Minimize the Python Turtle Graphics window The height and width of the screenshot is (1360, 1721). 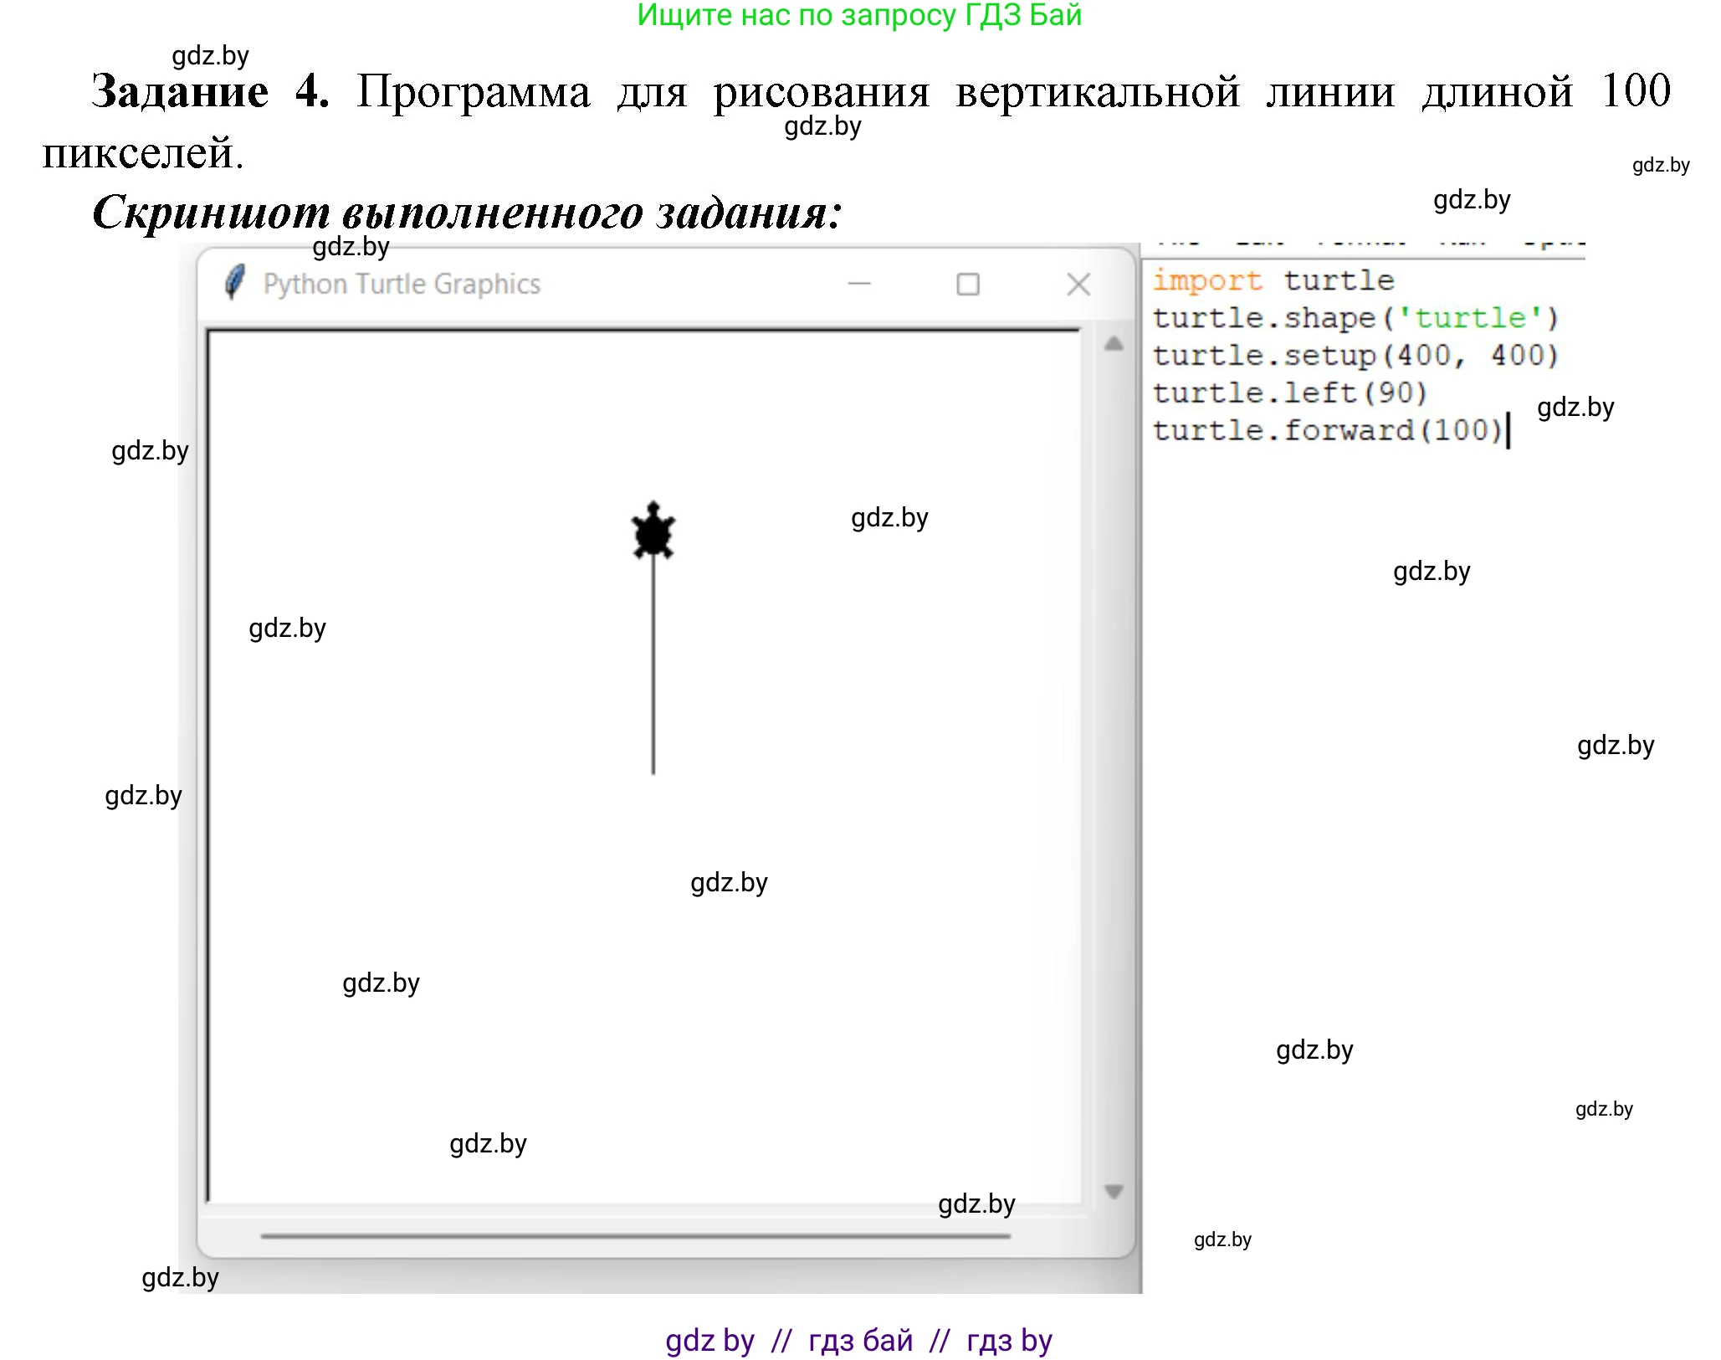858,285
